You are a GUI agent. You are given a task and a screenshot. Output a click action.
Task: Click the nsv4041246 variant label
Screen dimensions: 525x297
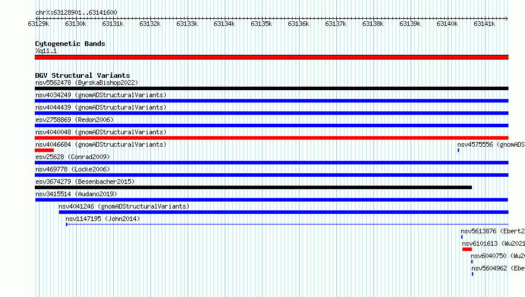coord(124,206)
